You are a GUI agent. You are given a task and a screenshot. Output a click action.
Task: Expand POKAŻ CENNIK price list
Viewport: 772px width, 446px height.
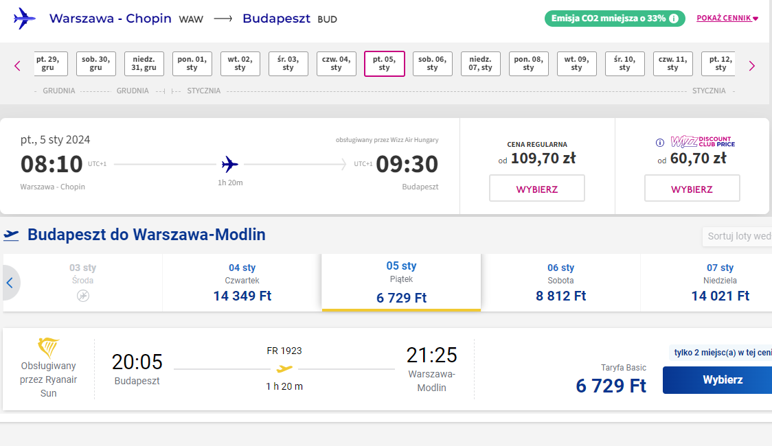[727, 19]
